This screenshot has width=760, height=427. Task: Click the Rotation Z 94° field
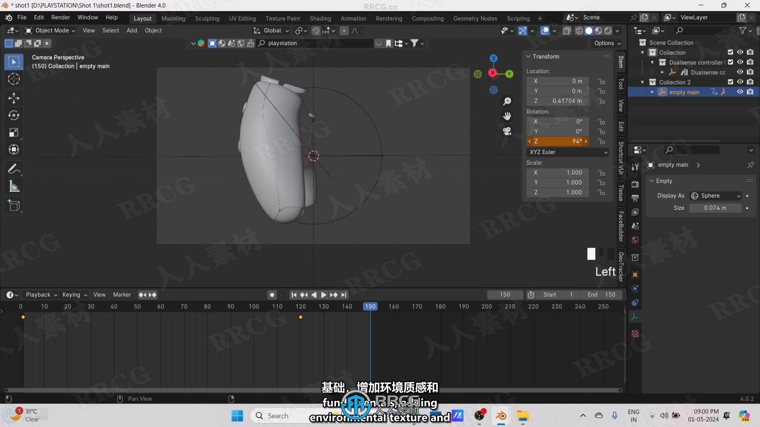coord(558,141)
